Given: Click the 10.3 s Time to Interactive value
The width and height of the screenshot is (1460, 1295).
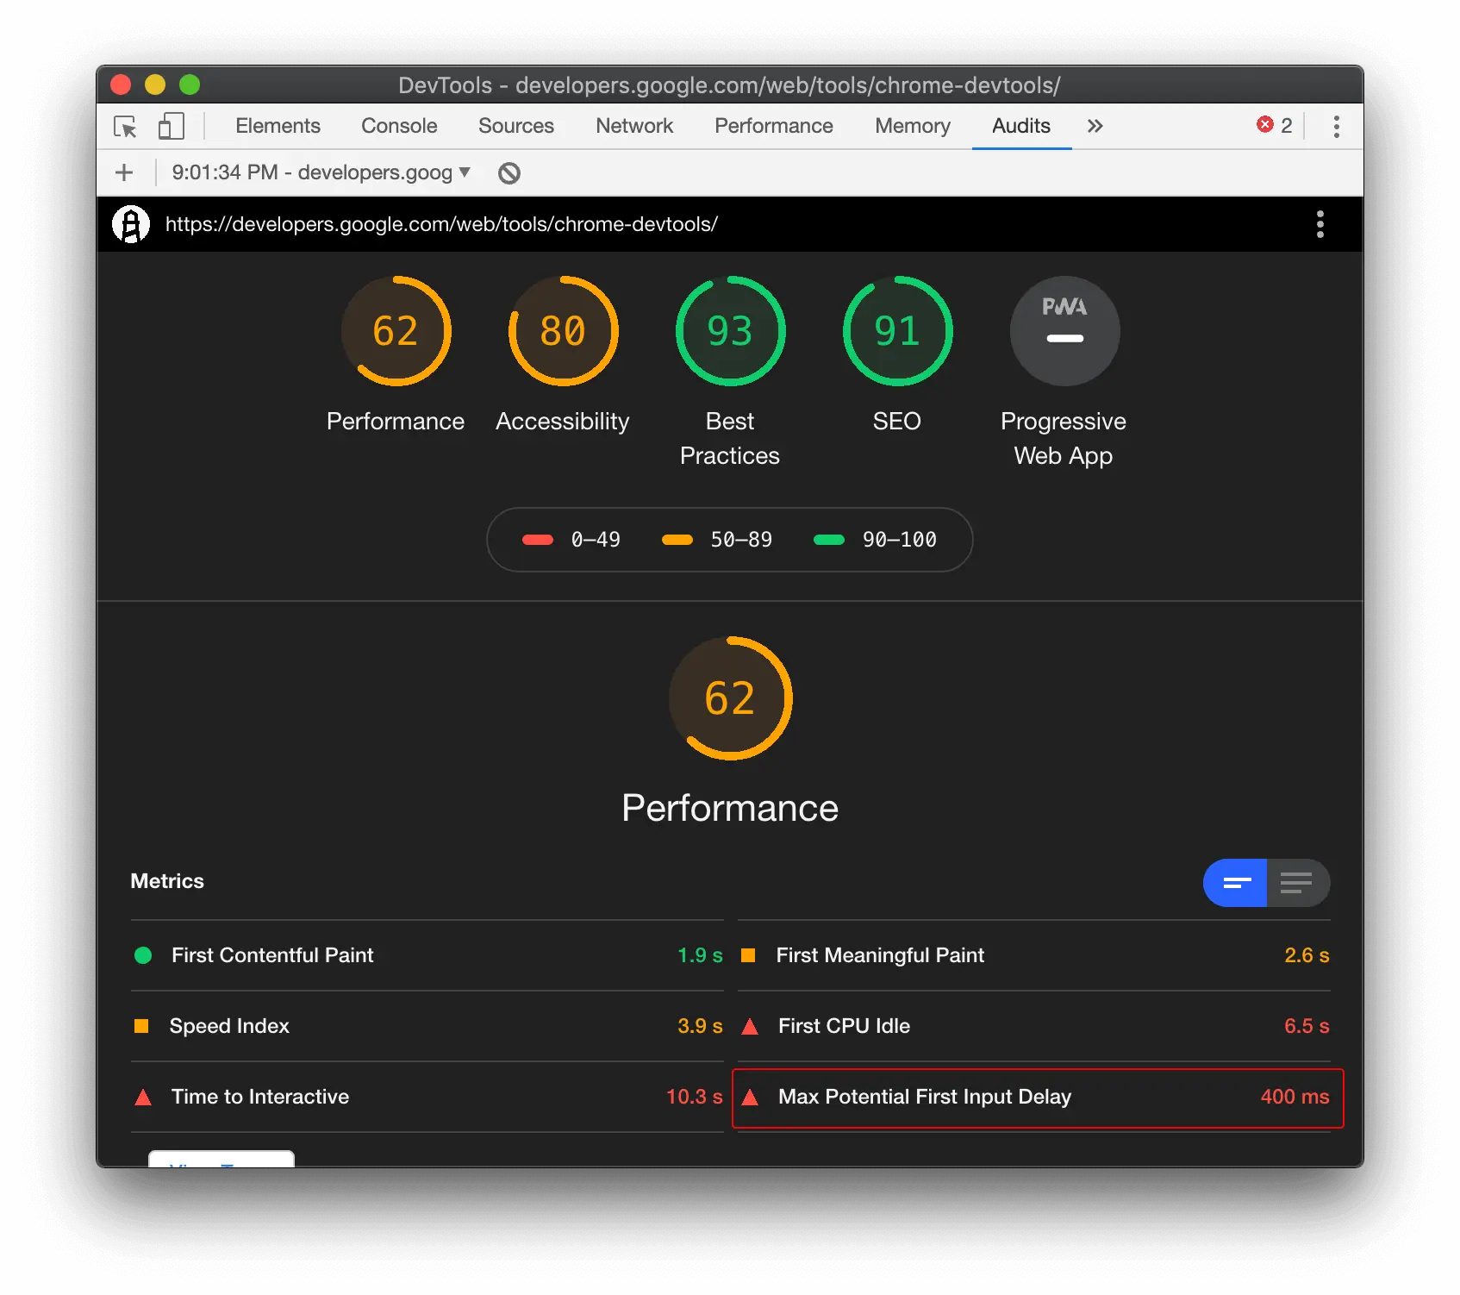Looking at the screenshot, I should (x=695, y=1097).
